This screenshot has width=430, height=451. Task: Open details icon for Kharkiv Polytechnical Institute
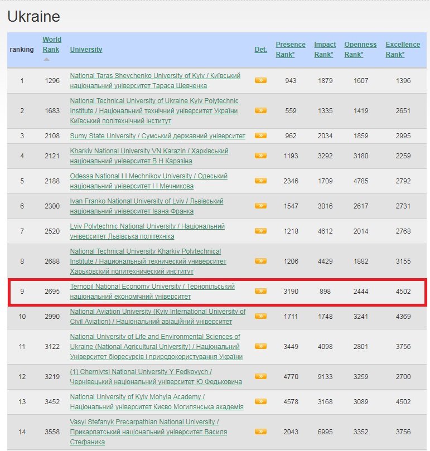click(x=260, y=261)
